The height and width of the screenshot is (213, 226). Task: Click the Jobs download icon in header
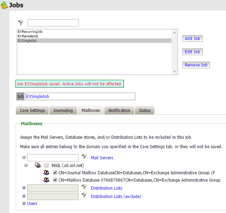point(4,5)
